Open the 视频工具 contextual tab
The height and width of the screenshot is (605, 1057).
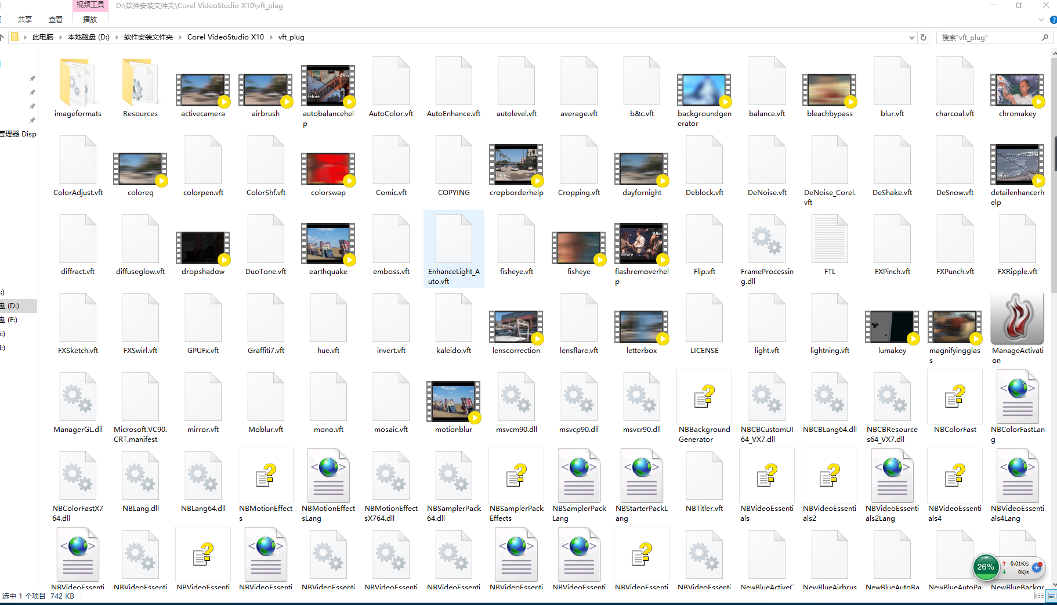[91, 5]
